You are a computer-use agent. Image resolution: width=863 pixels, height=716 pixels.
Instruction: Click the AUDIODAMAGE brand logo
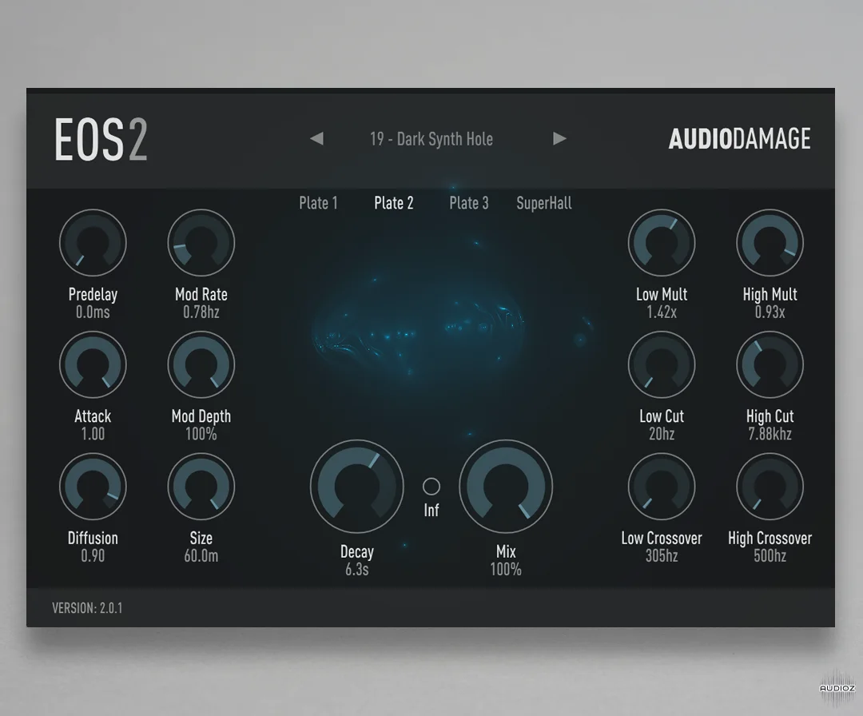[740, 139]
